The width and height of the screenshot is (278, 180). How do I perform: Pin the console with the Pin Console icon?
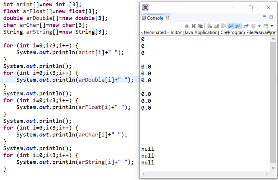[x=246, y=26]
